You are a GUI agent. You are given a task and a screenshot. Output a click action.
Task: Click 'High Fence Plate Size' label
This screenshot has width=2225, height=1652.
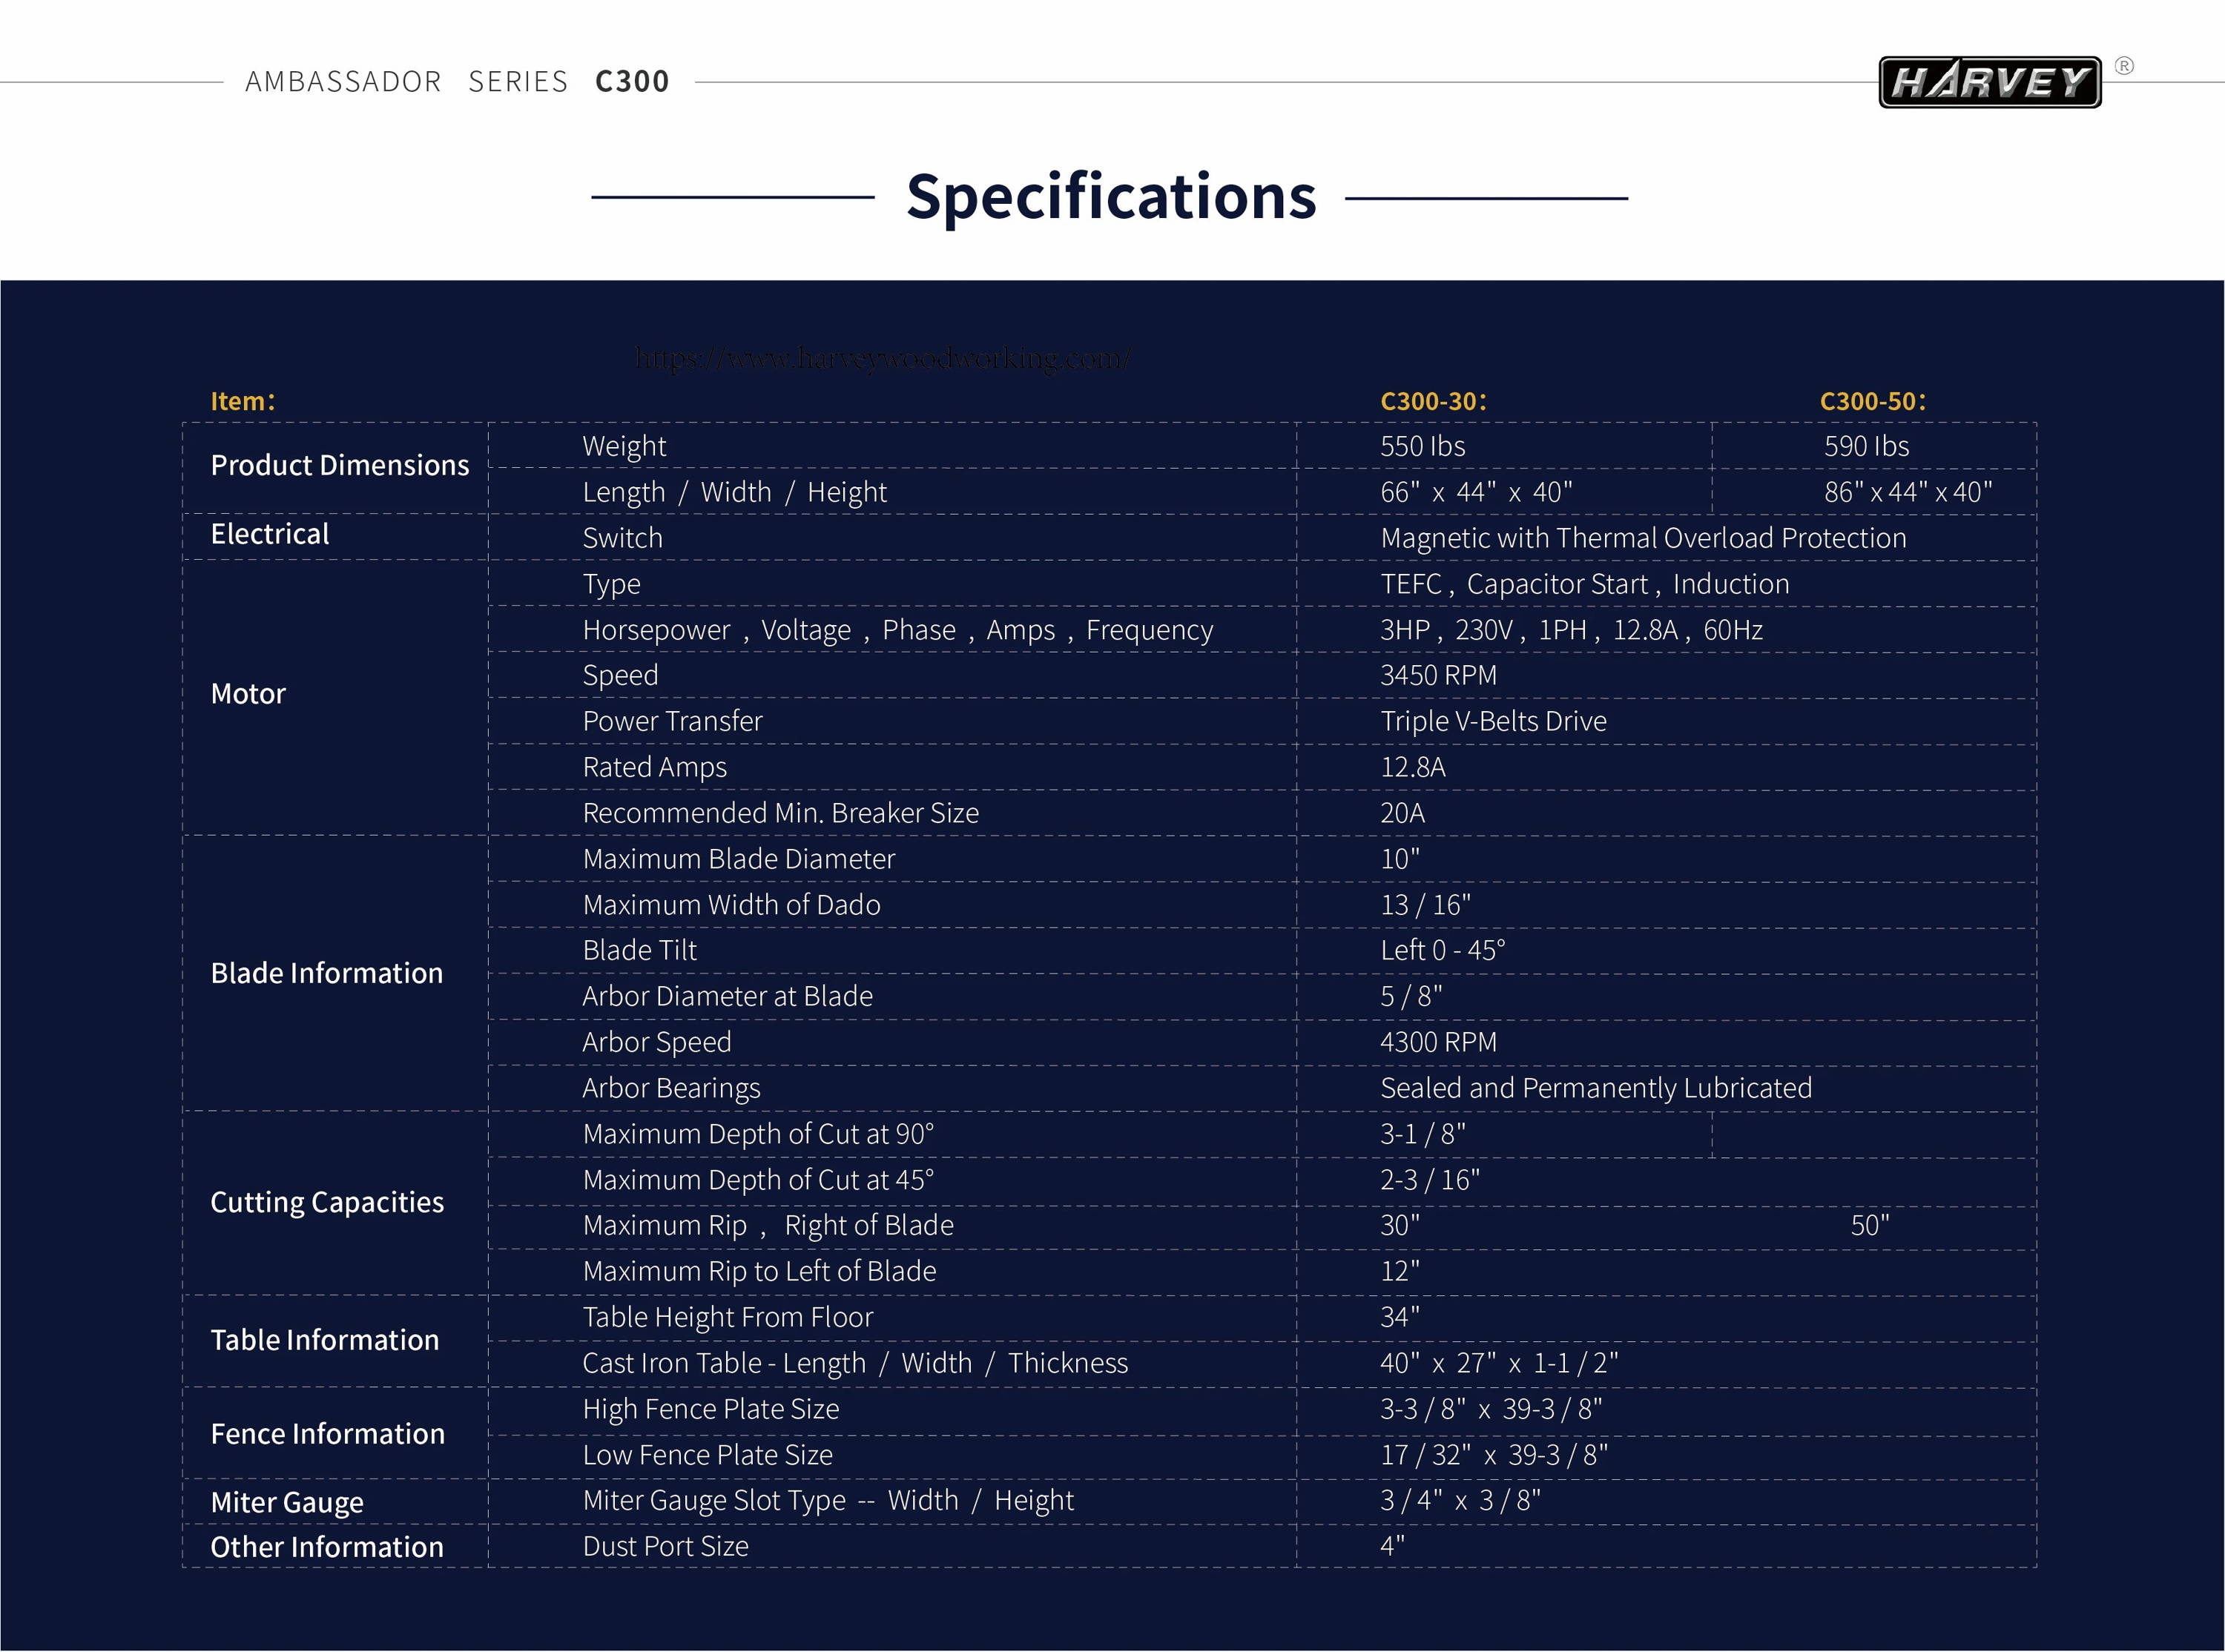tap(710, 1409)
